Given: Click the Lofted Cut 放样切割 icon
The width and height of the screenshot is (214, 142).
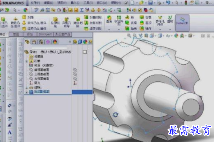Looking at the screenshot, I should 86,23.
